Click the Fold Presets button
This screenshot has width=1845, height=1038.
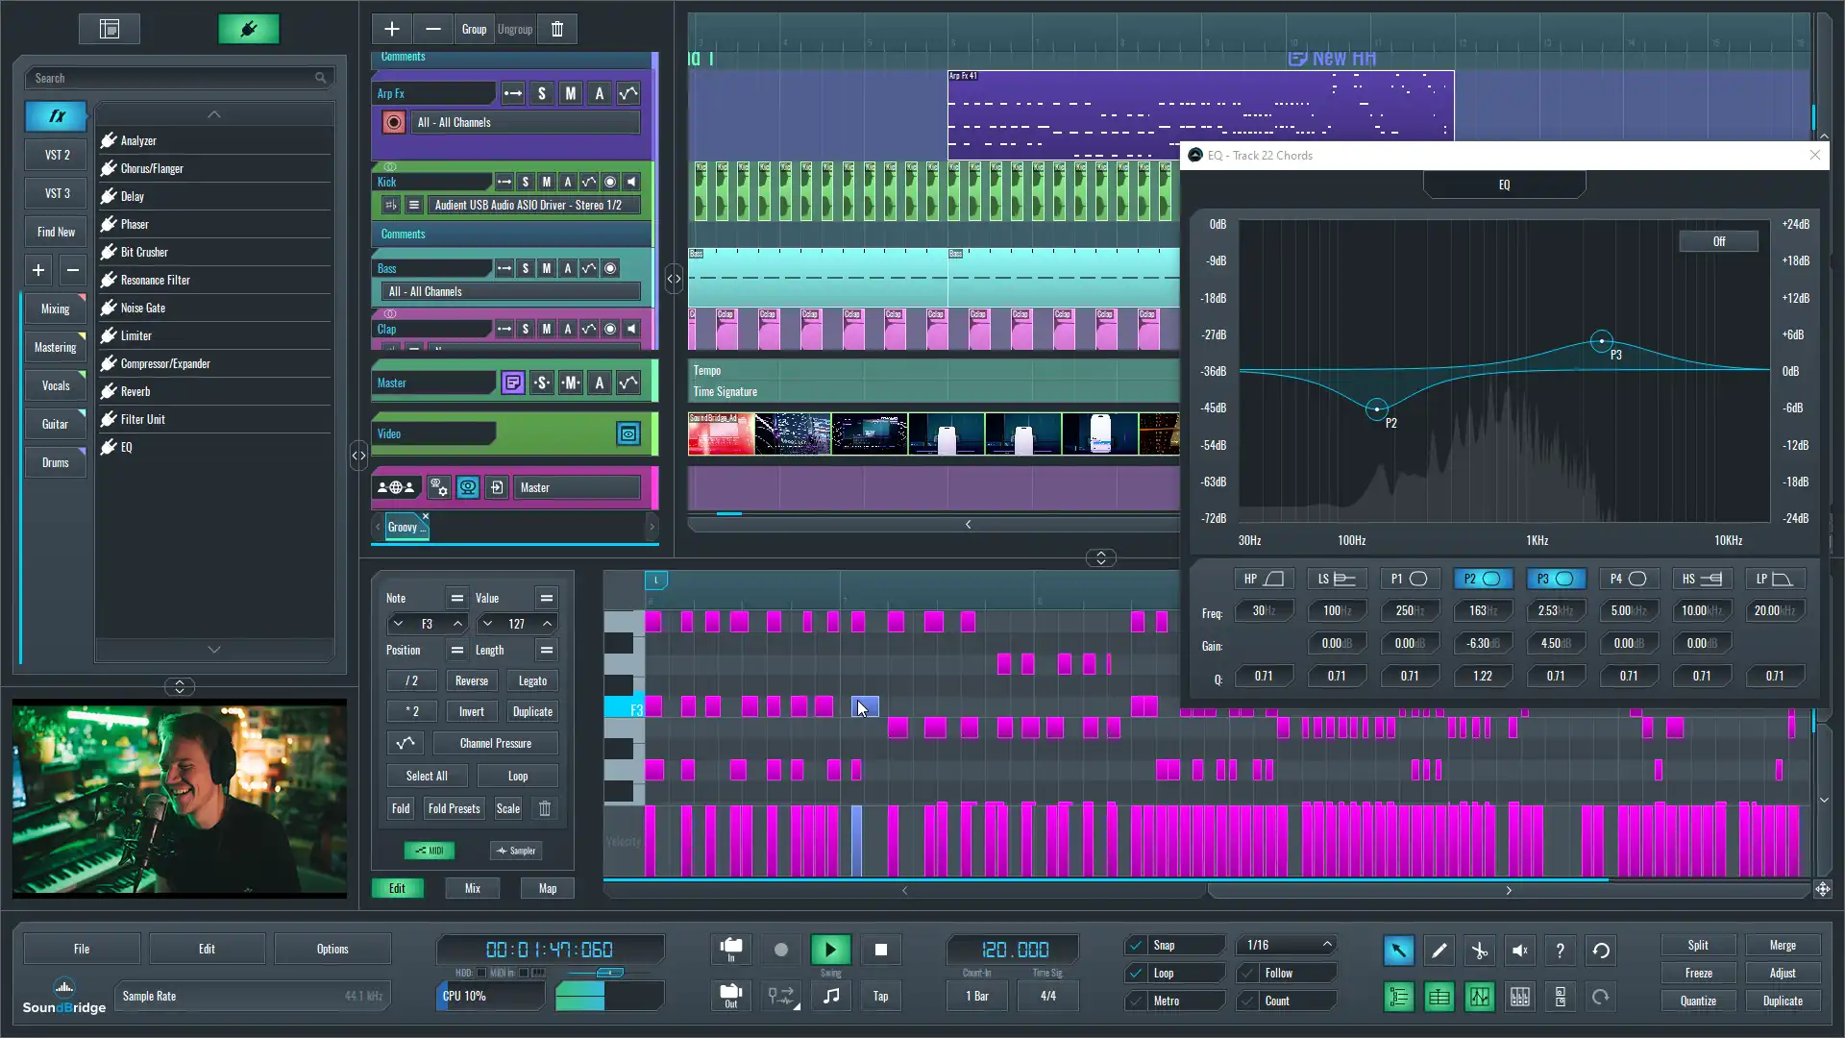(x=454, y=808)
